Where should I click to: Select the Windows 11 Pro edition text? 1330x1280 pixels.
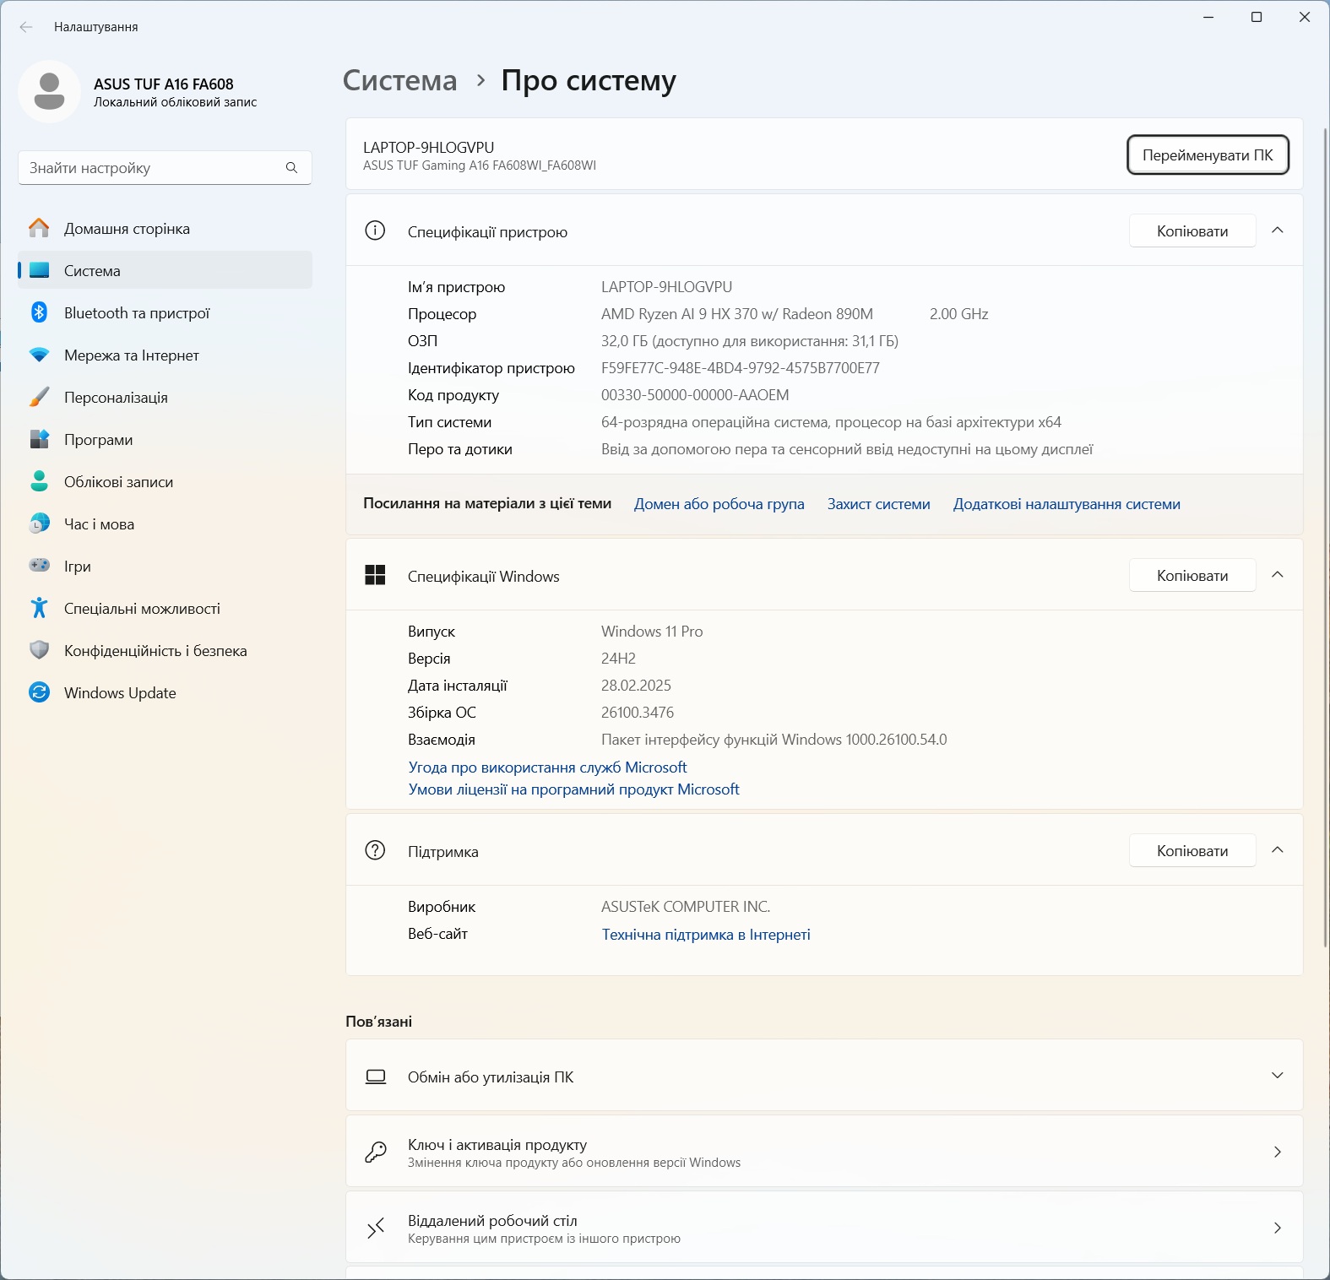click(652, 632)
